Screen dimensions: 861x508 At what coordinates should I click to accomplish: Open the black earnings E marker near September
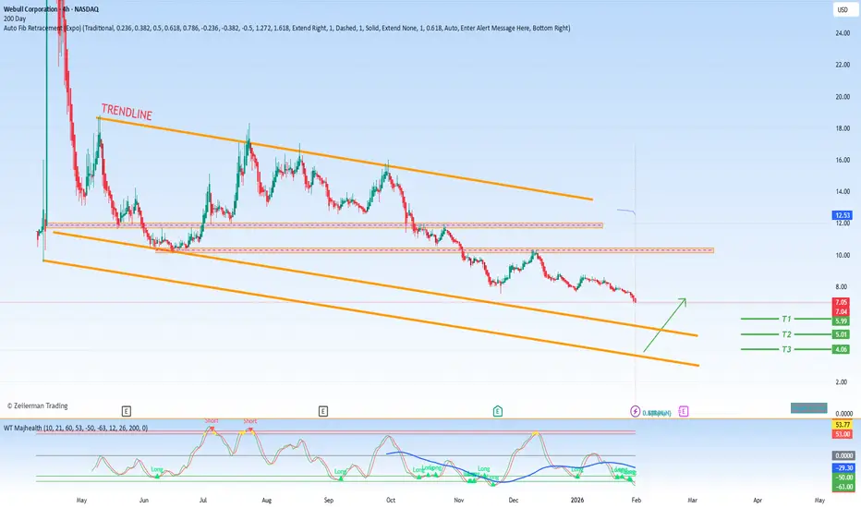(323, 411)
